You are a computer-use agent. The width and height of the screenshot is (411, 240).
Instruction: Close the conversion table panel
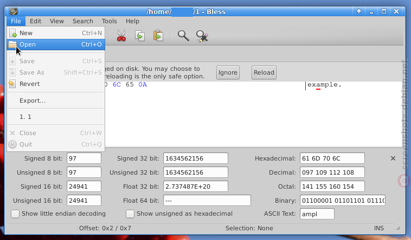tap(393, 158)
